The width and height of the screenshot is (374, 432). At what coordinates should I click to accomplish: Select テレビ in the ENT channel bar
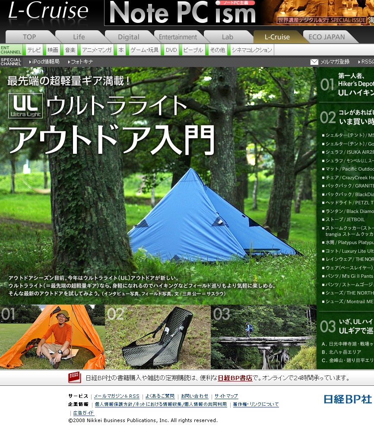34,50
